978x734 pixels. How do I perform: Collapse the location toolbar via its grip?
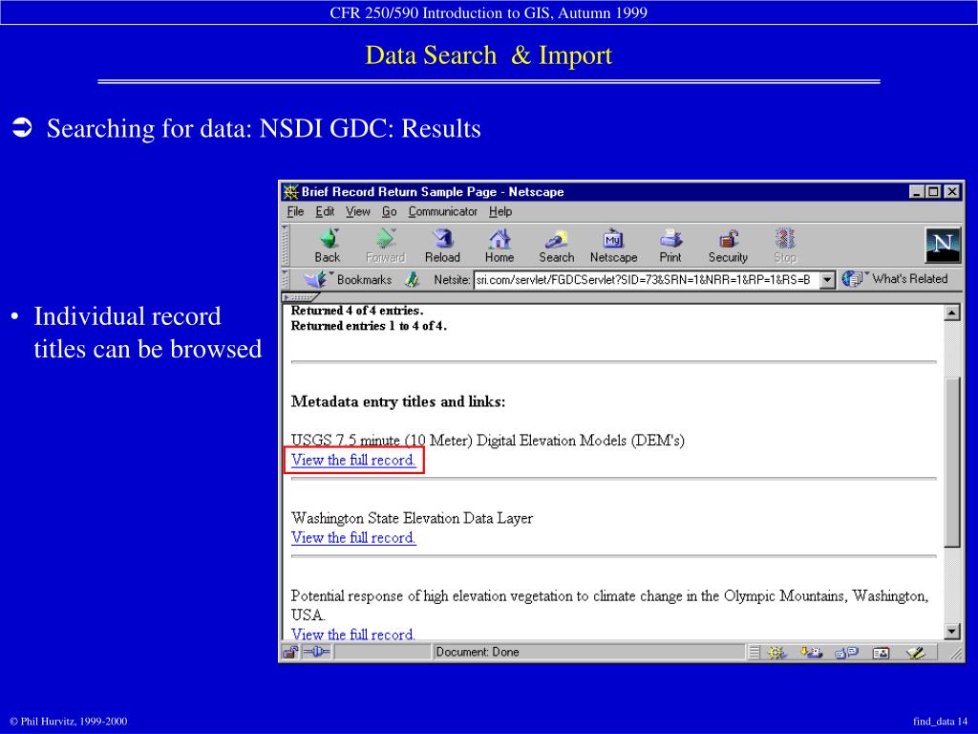click(x=285, y=280)
